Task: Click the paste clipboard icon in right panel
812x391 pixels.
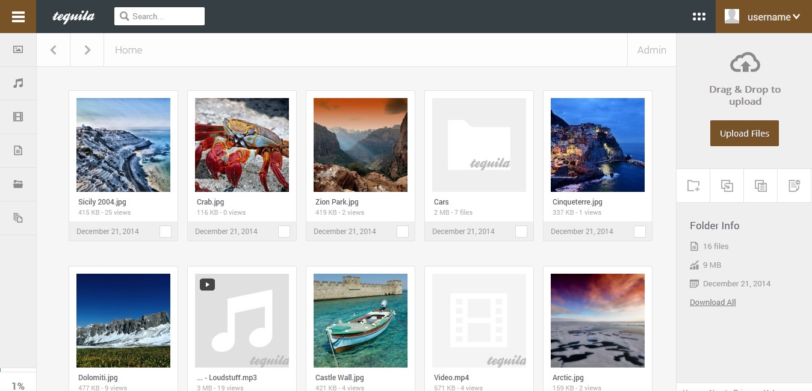Action: pyautogui.click(x=761, y=186)
